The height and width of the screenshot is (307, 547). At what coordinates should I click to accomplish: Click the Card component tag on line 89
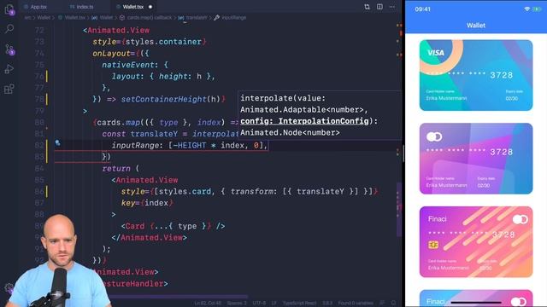pyautogui.click(x=135, y=226)
